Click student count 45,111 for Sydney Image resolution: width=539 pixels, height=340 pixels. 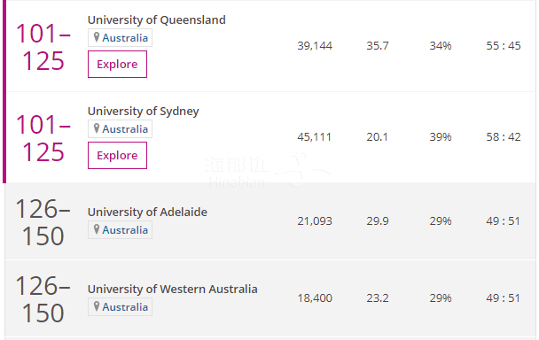pyautogui.click(x=315, y=137)
